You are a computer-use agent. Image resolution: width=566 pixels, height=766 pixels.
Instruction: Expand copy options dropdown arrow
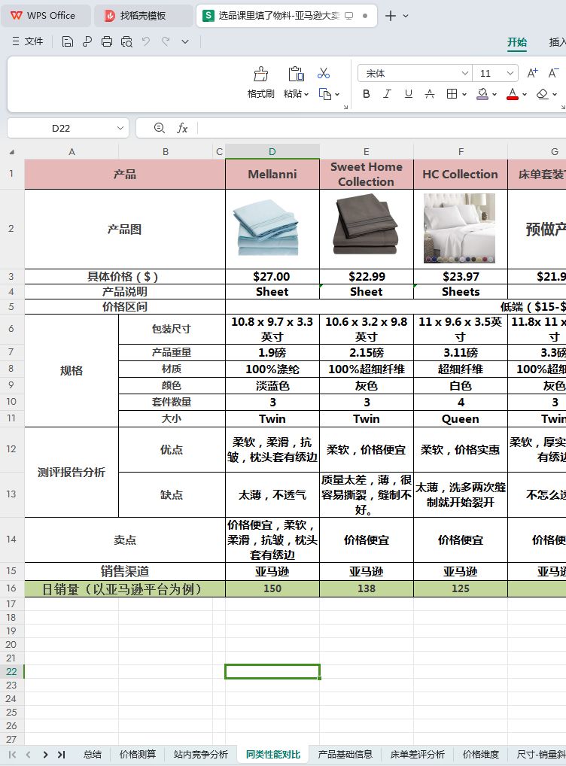point(337,94)
